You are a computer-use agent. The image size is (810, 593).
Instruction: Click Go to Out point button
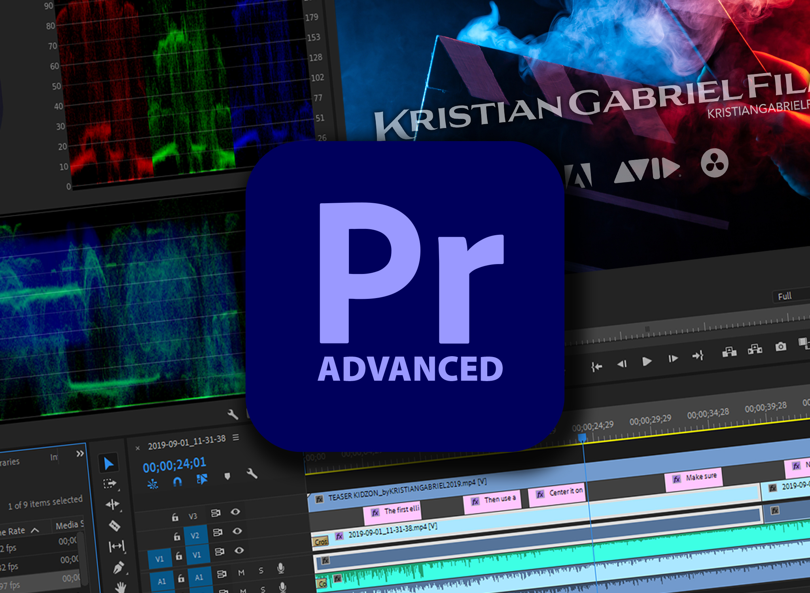[x=698, y=356]
